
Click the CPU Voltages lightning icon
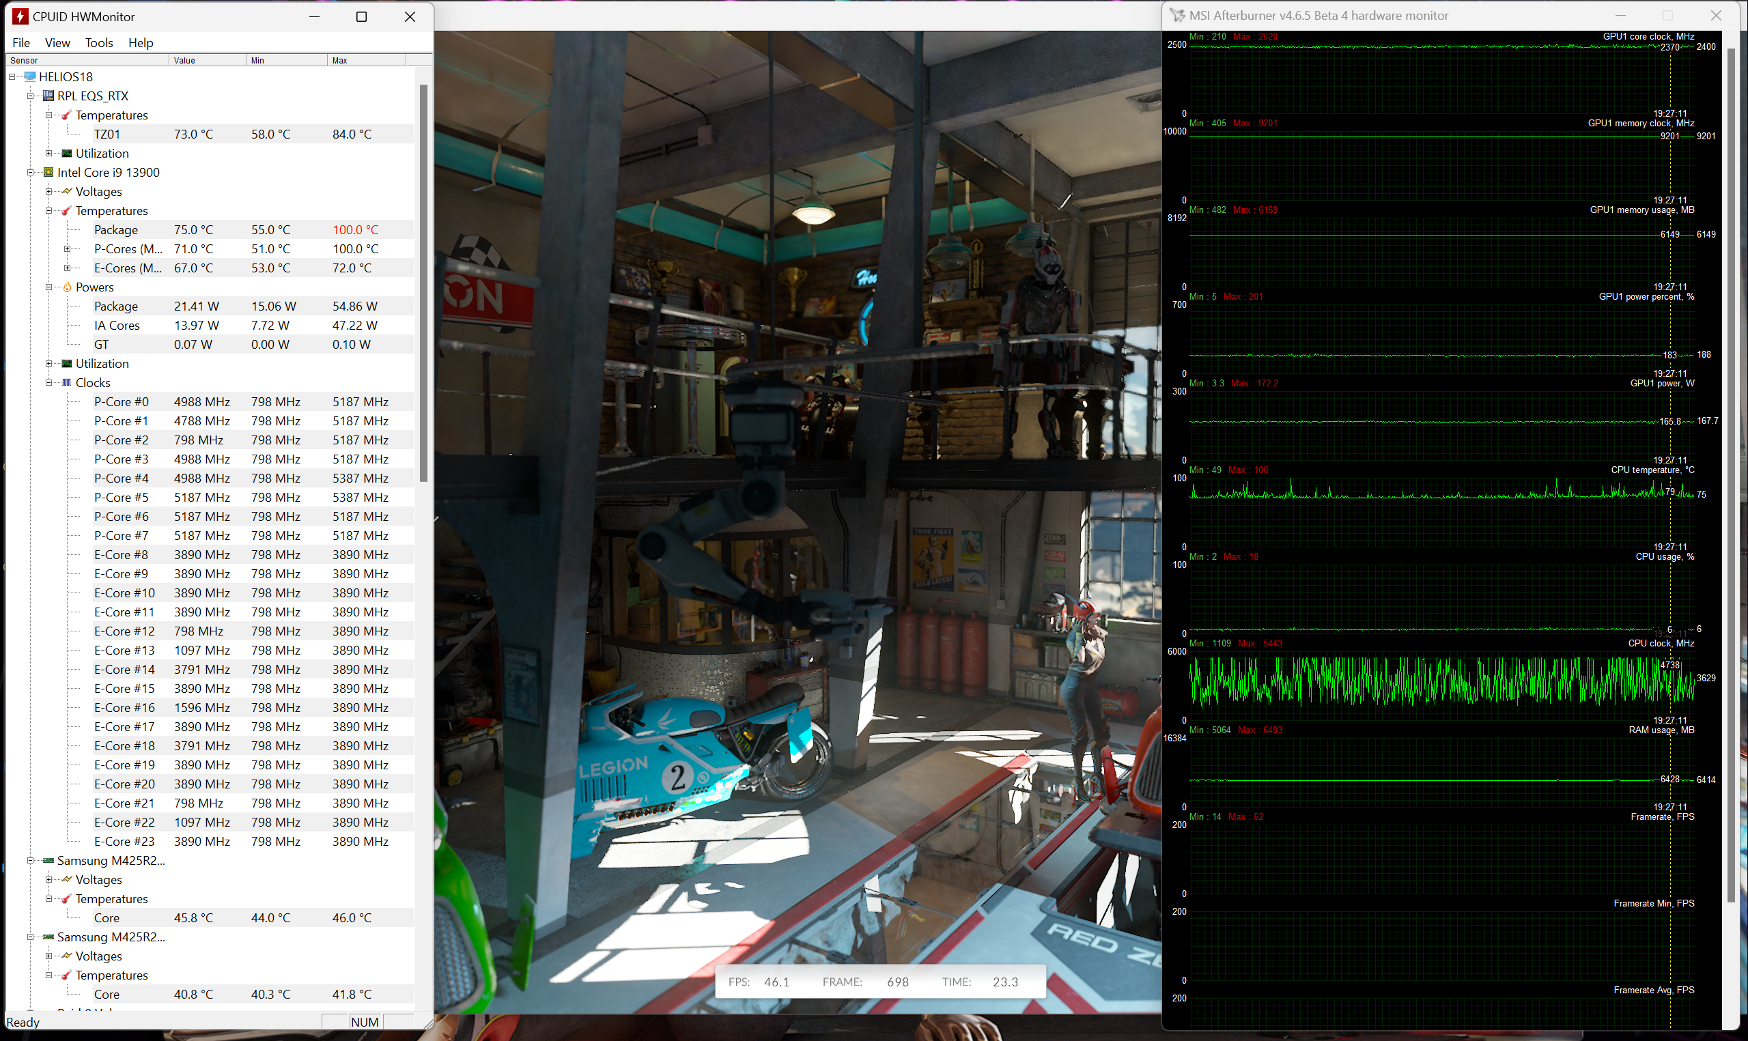click(x=67, y=191)
